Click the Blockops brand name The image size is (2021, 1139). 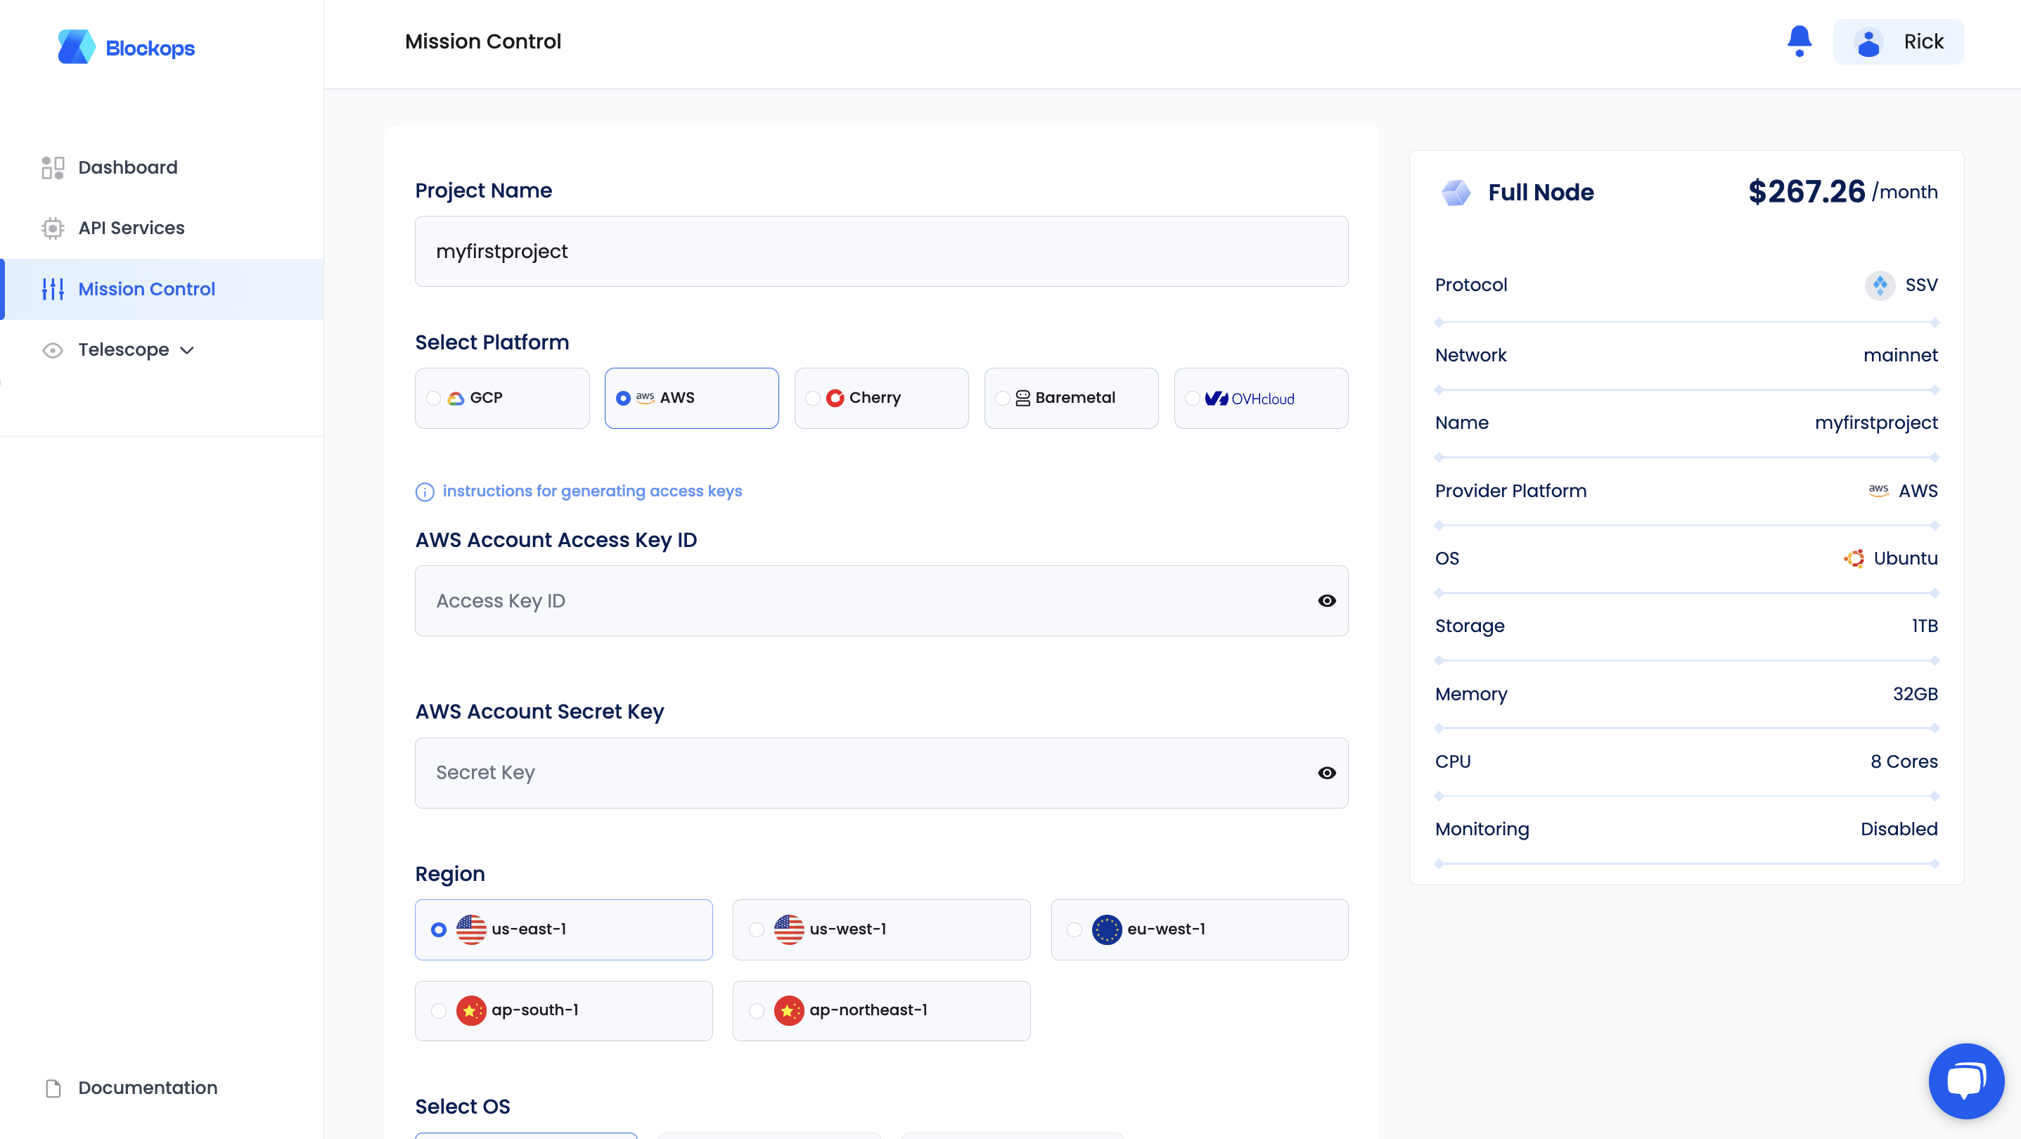(150, 48)
